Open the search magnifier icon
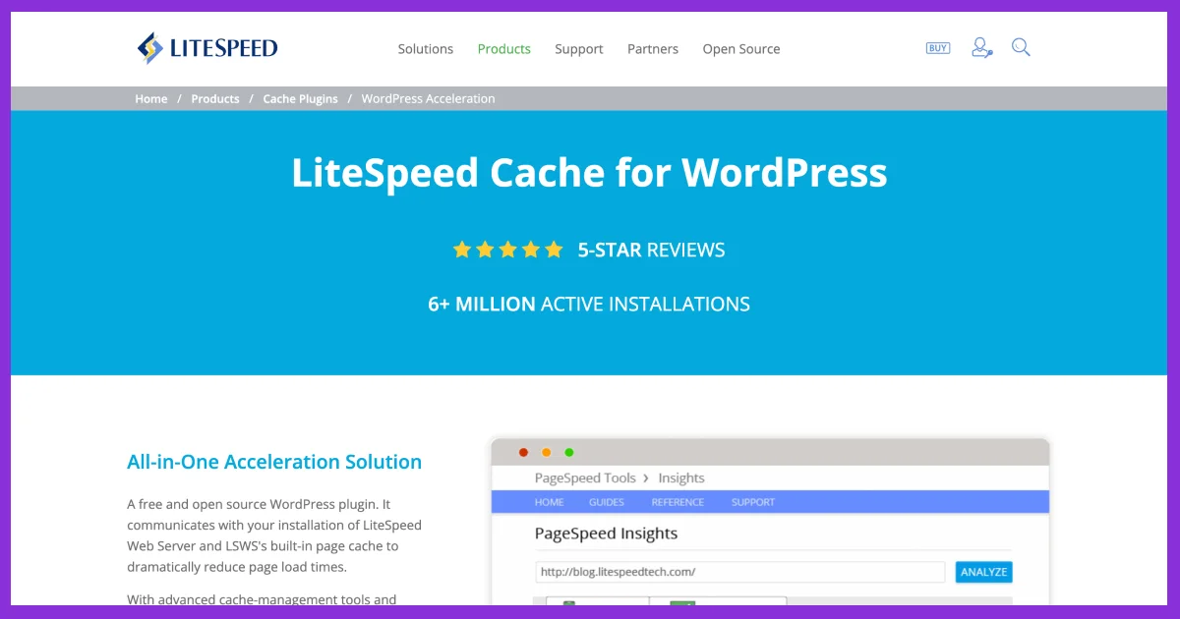This screenshot has width=1180, height=619. [1021, 47]
